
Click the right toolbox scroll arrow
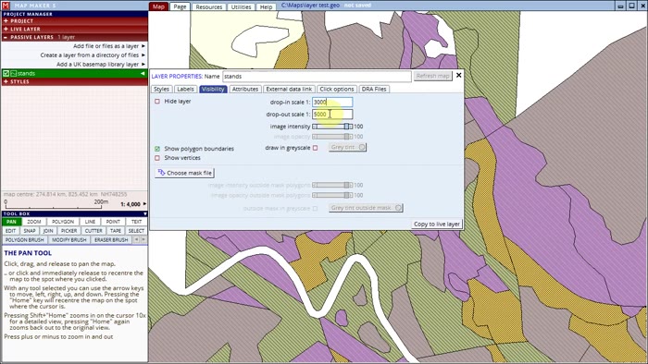(143, 239)
